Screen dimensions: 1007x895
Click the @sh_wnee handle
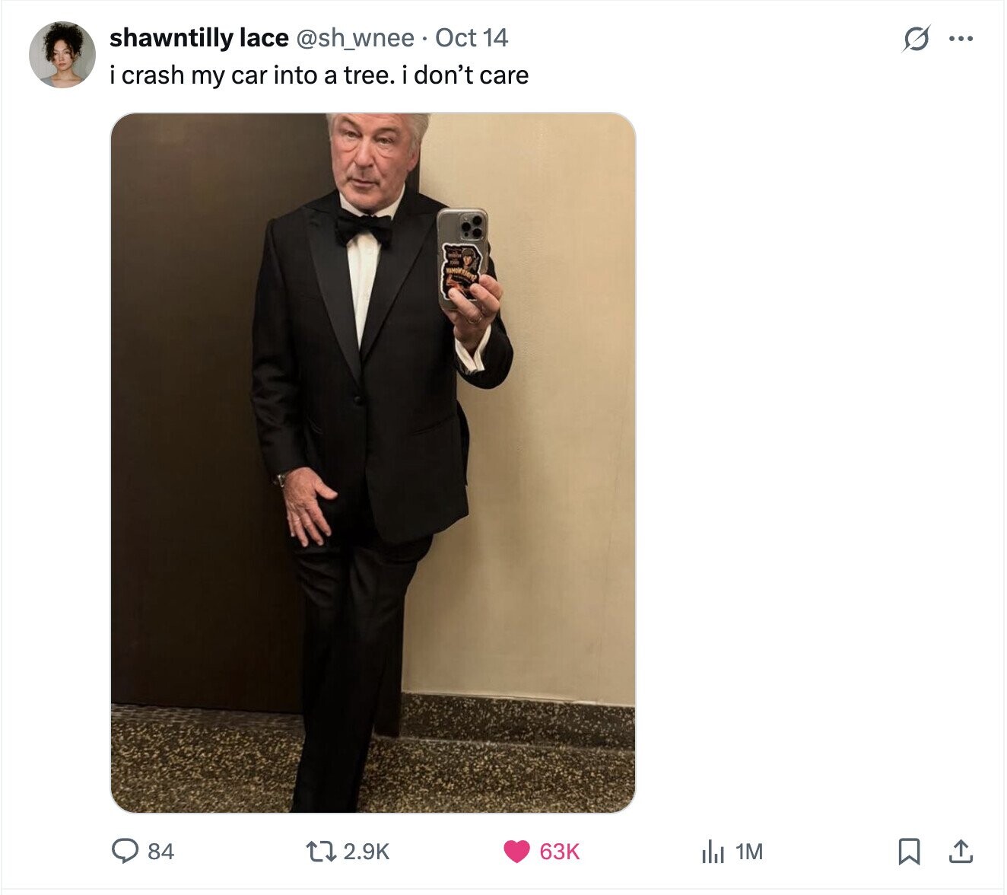point(354,37)
